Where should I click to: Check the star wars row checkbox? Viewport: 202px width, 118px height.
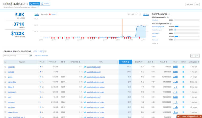[5, 102]
